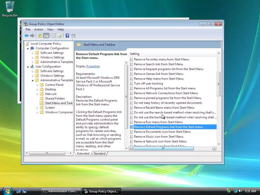Image resolution: width=260 pixels, height=195 pixels.
Task: Click the Control Panel folder icon
Action: pyautogui.click(x=42, y=85)
